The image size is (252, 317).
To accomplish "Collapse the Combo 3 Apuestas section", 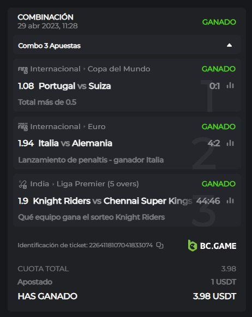I will click(x=229, y=45).
